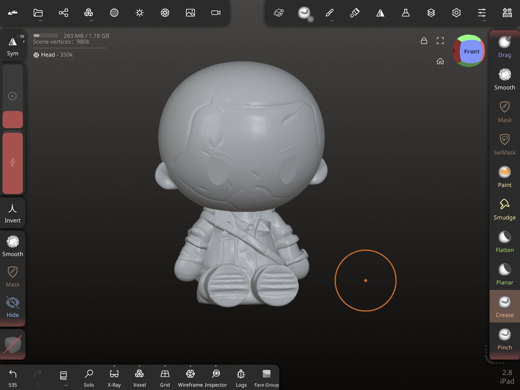The width and height of the screenshot is (520, 390).
Task: Reset the camera to home view
Action: click(x=440, y=61)
